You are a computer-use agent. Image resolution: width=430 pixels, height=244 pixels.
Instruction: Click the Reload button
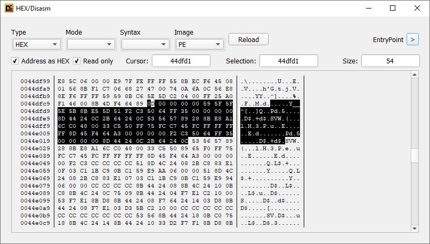[x=248, y=39]
